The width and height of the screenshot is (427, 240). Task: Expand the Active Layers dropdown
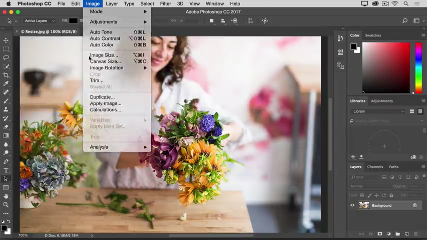click(40, 21)
